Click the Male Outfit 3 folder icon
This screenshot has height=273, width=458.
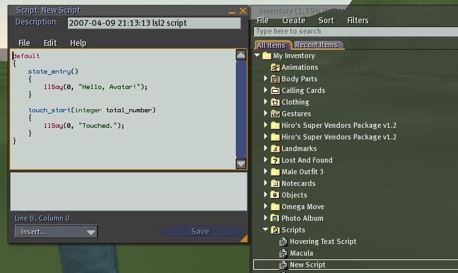point(275,172)
